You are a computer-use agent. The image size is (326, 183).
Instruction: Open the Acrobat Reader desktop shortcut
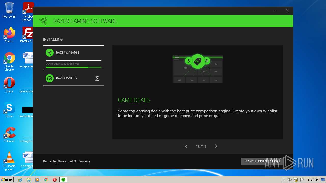pyautogui.click(x=28, y=12)
